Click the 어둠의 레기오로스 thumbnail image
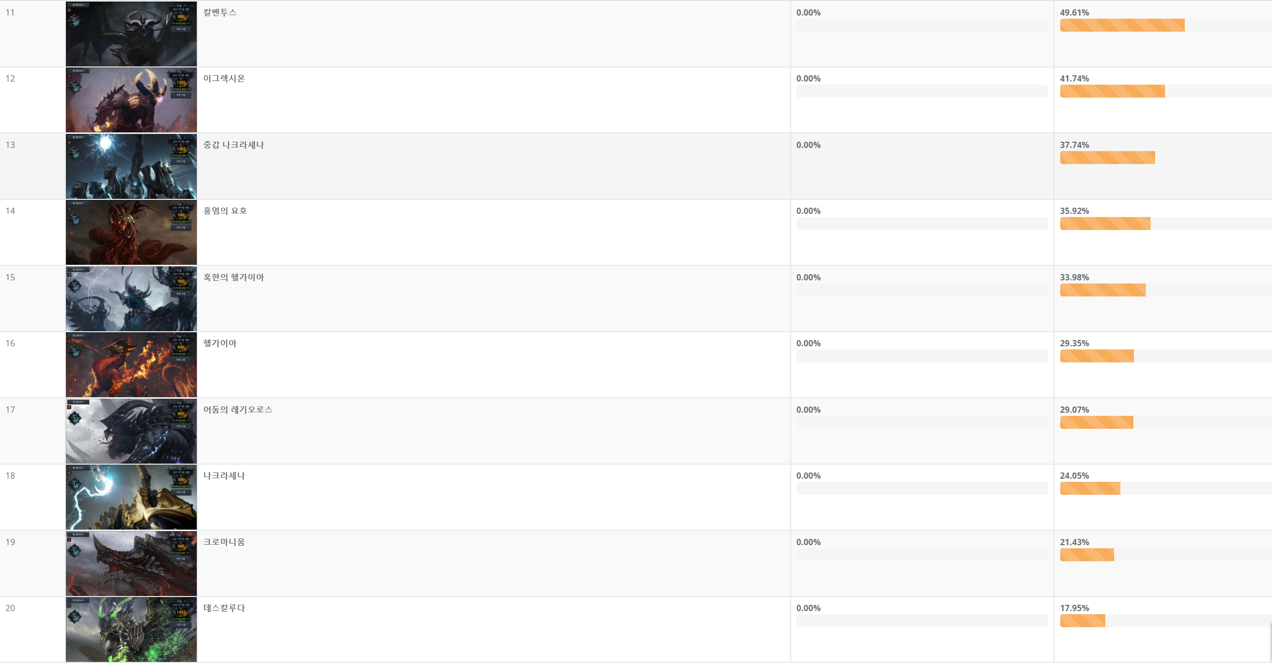 click(x=131, y=431)
